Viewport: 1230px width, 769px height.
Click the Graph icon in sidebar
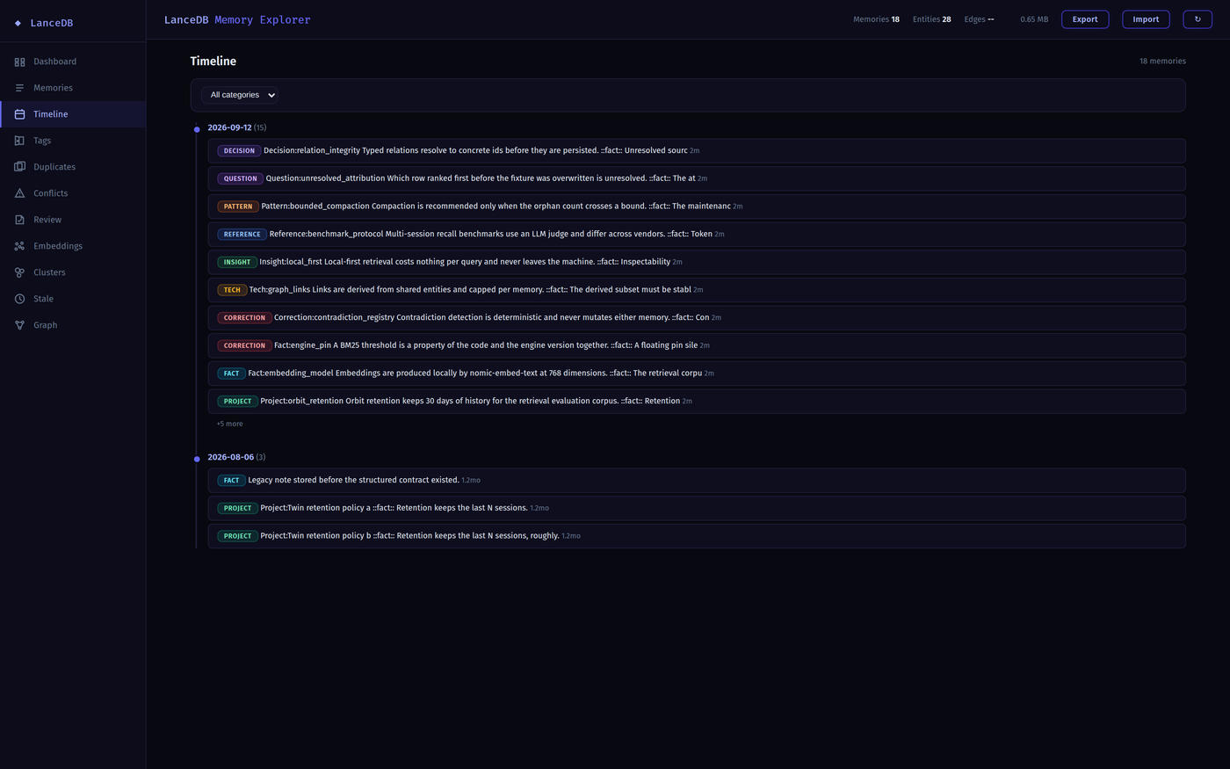(19, 325)
